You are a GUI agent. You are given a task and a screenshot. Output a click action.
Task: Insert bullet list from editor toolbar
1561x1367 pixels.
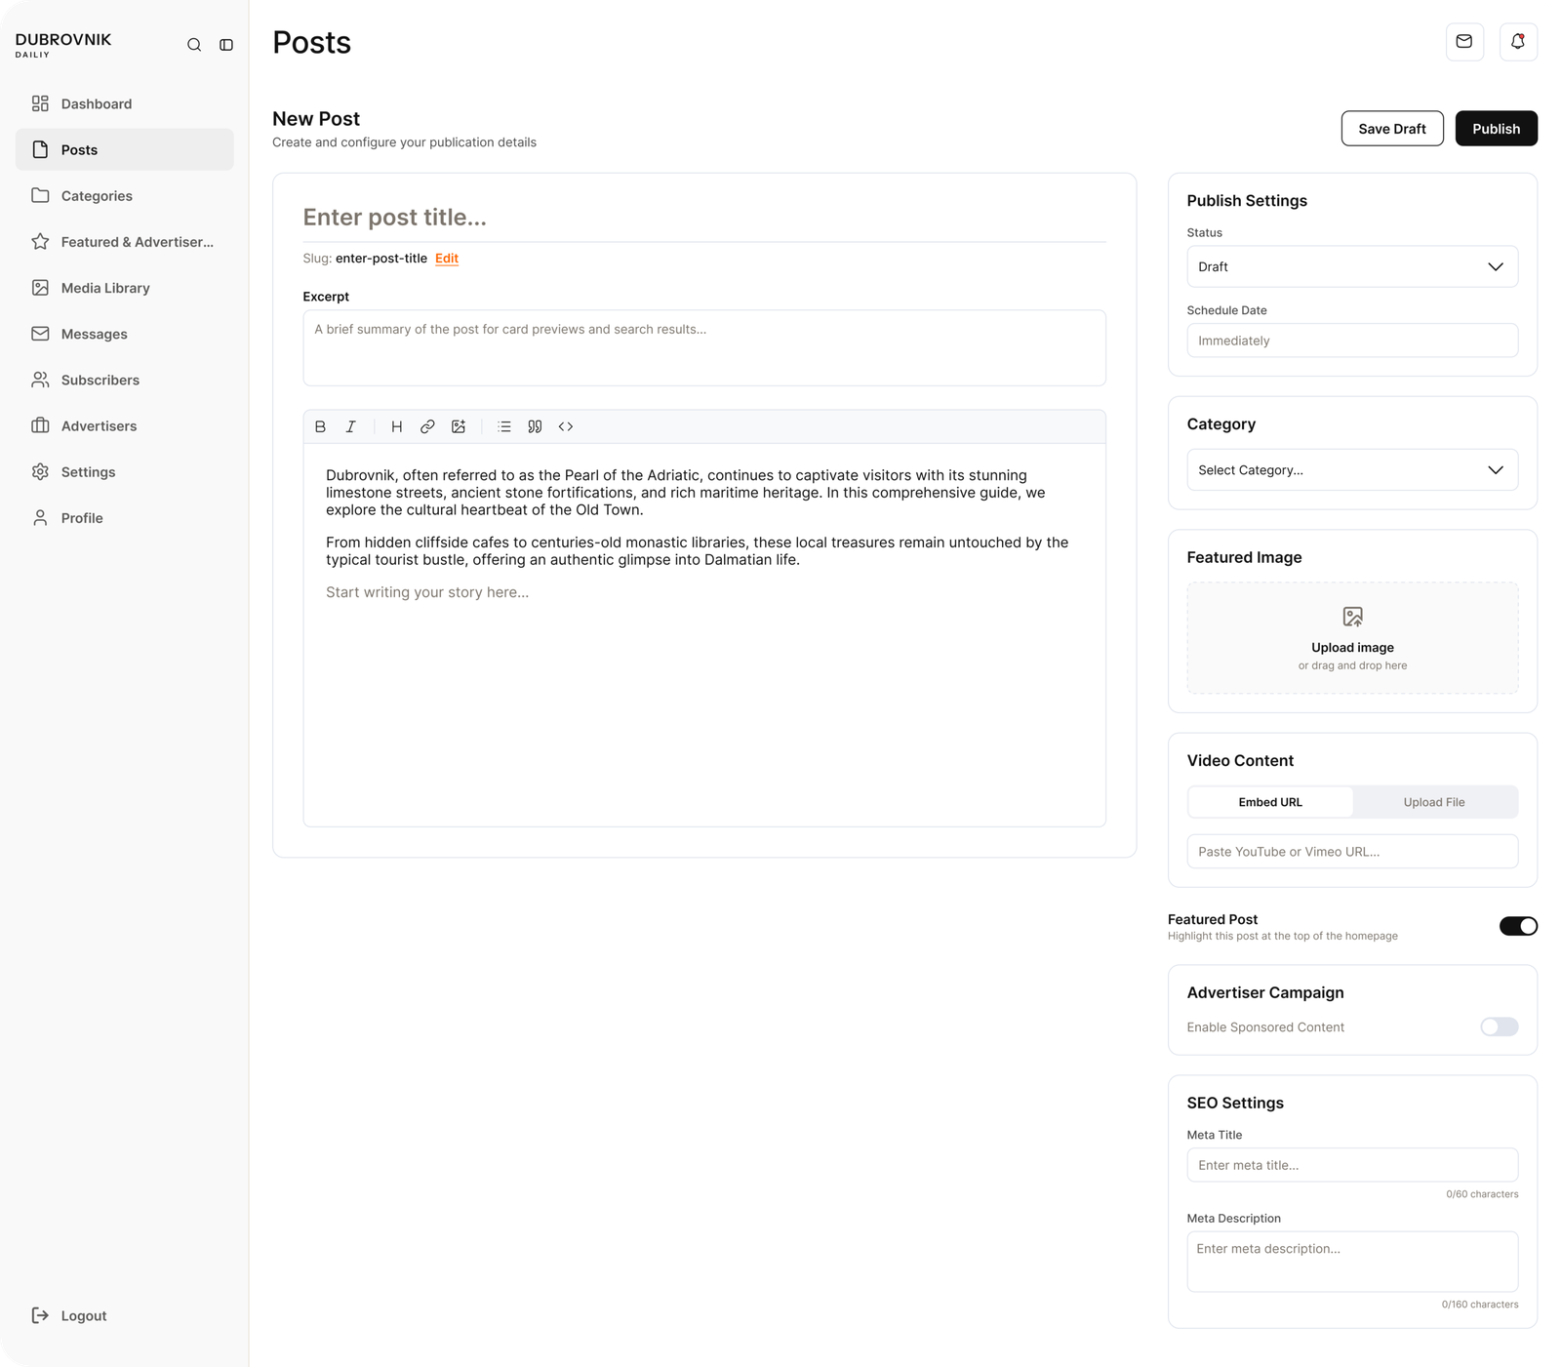(504, 426)
